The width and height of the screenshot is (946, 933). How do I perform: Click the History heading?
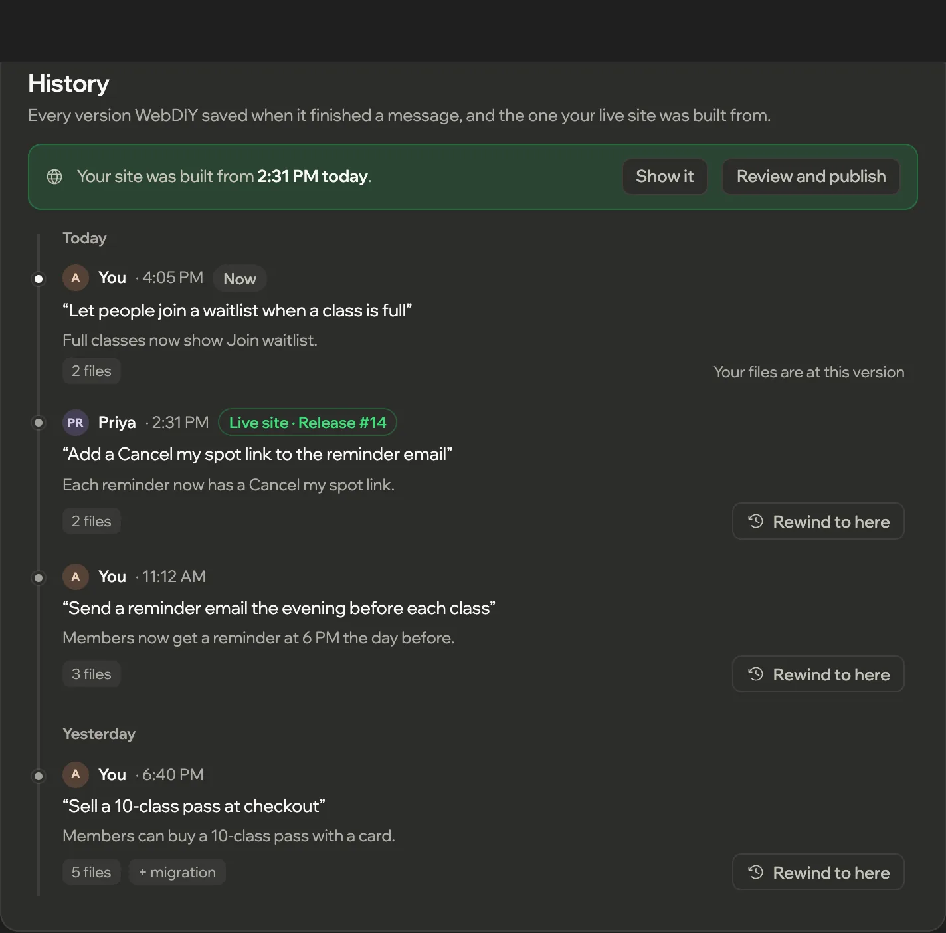(x=68, y=84)
